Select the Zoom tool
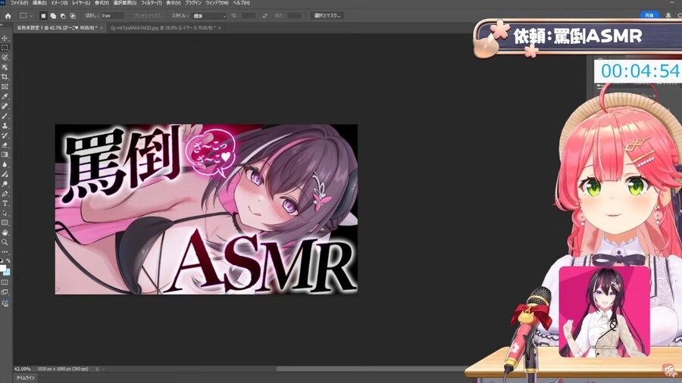Image resolution: width=682 pixels, height=383 pixels. 5,242
